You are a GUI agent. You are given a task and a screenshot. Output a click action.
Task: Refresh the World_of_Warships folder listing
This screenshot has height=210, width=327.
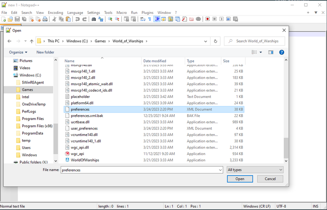215,41
